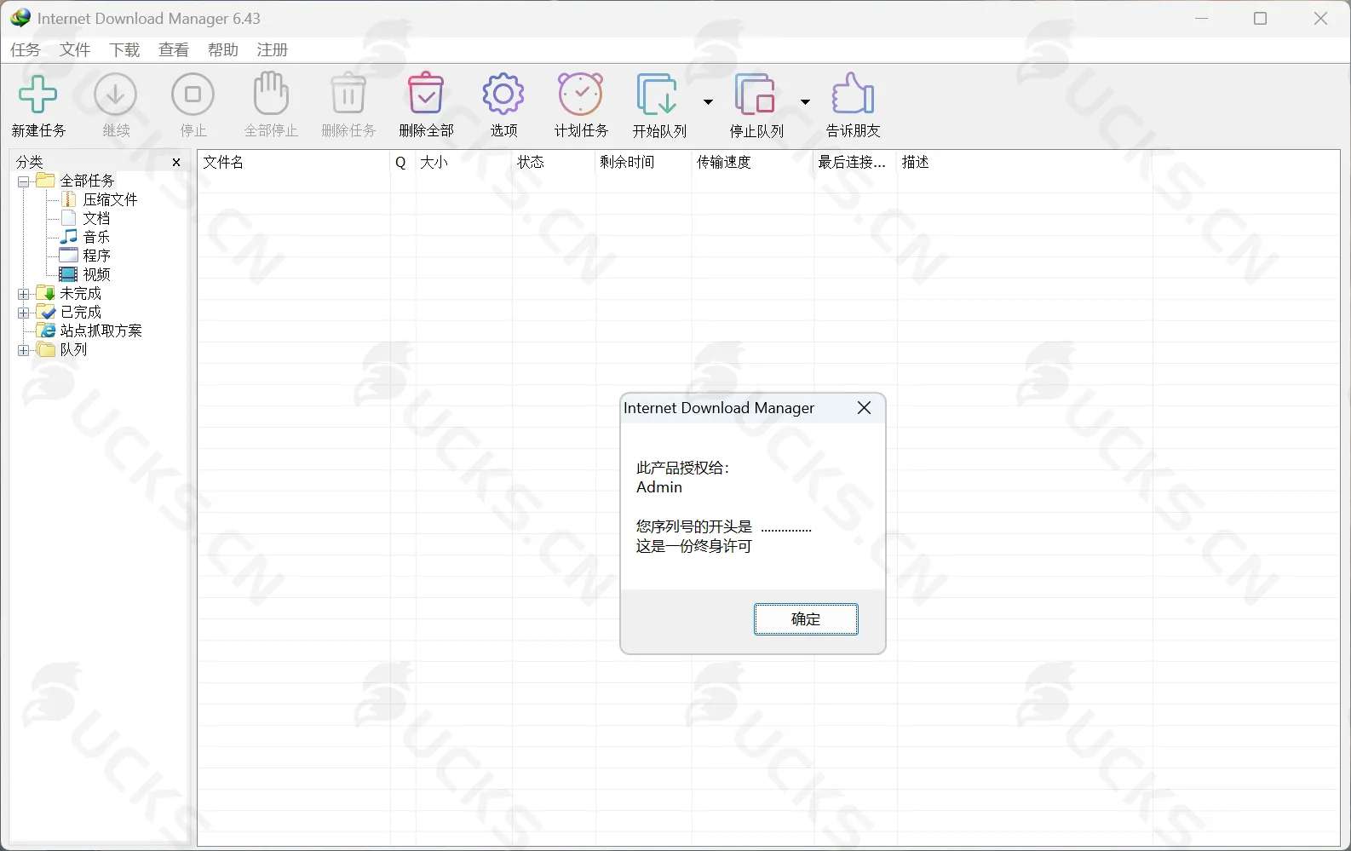Click '这是一份终身许可' text in dialog
The height and width of the screenshot is (851, 1351).
pos(693,546)
